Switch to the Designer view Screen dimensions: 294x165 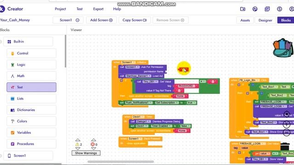point(265,20)
